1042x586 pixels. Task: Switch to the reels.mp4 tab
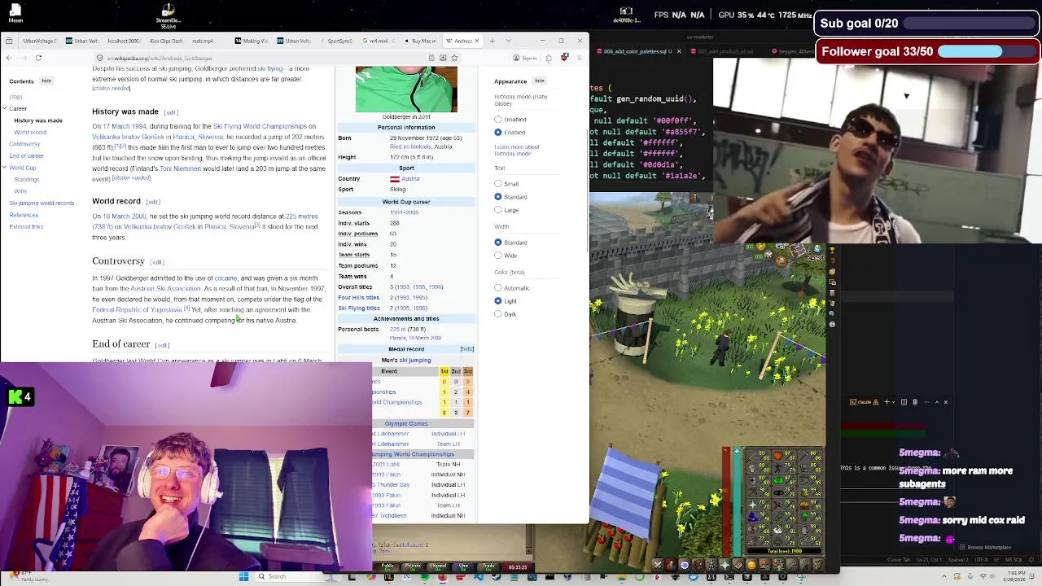pyautogui.click(x=203, y=41)
